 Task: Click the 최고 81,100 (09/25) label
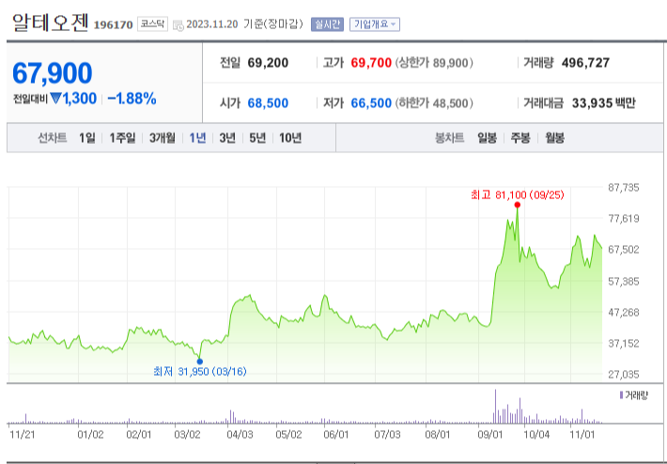click(x=518, y=194)
